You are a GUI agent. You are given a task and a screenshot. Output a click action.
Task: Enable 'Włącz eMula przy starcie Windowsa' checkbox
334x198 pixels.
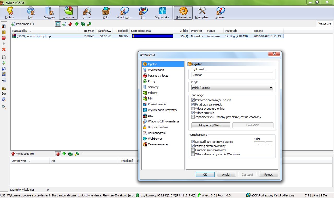click(193, 154)
